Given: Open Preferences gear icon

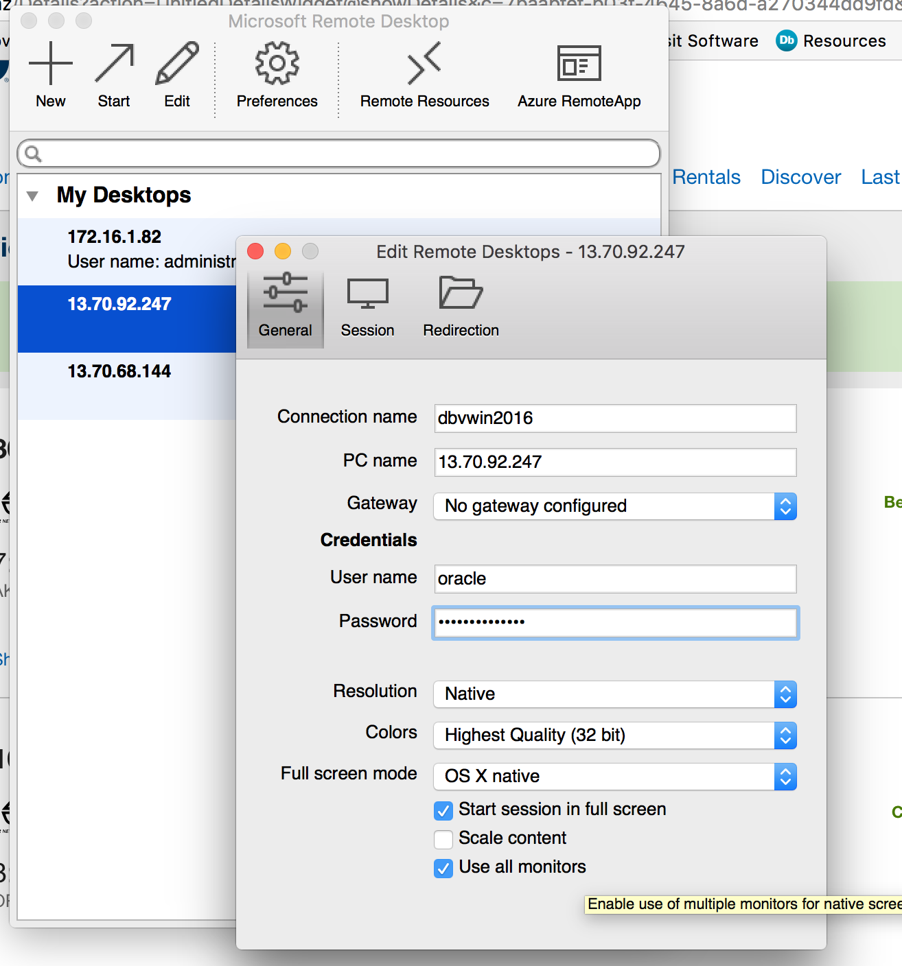Looking at the screenshot, I should [x=277, y=63].
